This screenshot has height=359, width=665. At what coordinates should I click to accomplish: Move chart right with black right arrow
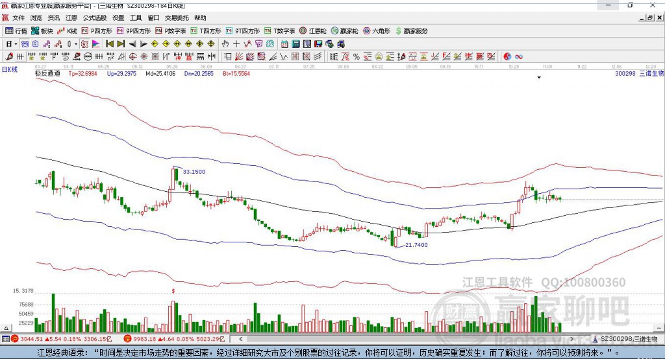[x=144, y=44]
